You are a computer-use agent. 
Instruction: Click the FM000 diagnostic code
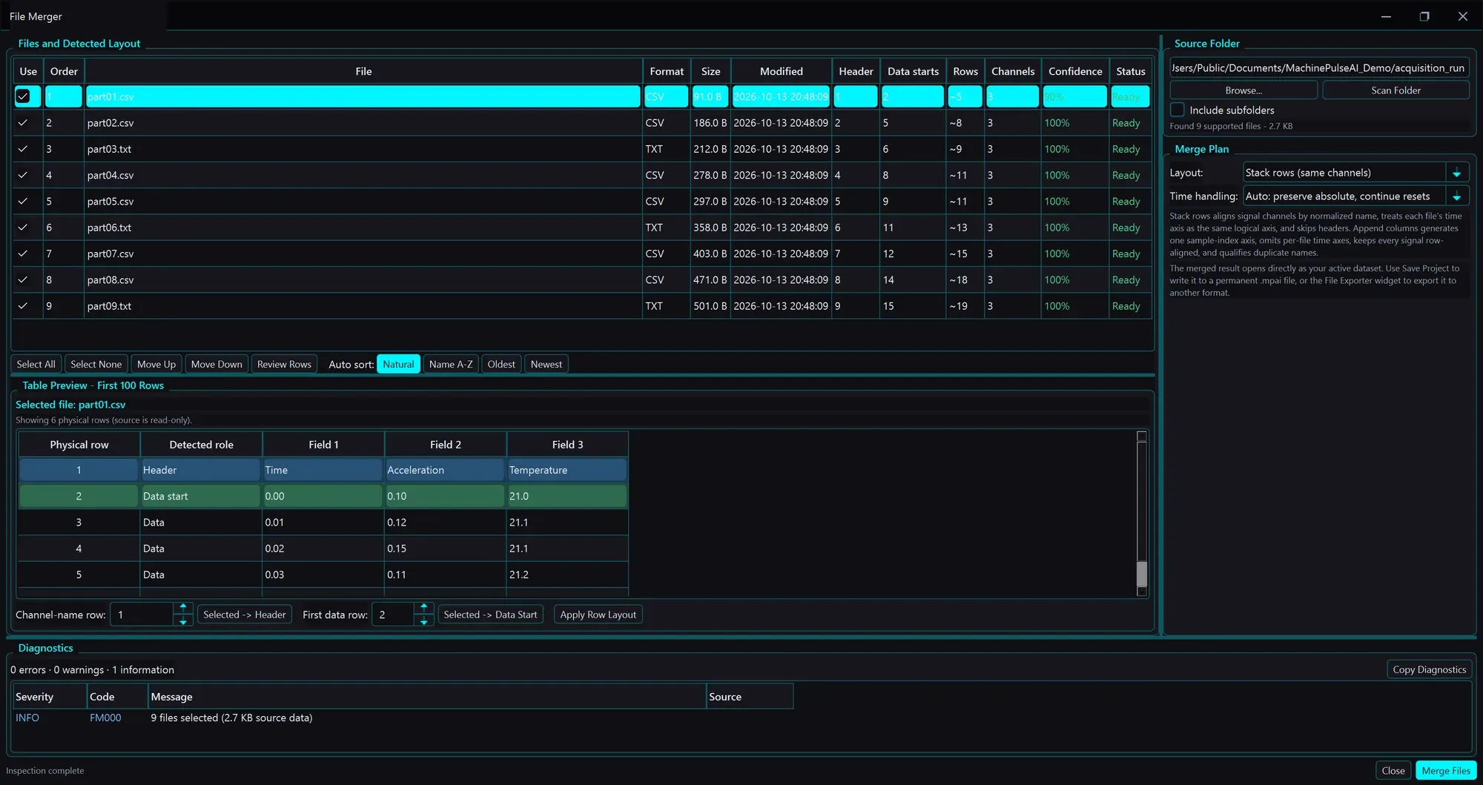coord(105,718)
